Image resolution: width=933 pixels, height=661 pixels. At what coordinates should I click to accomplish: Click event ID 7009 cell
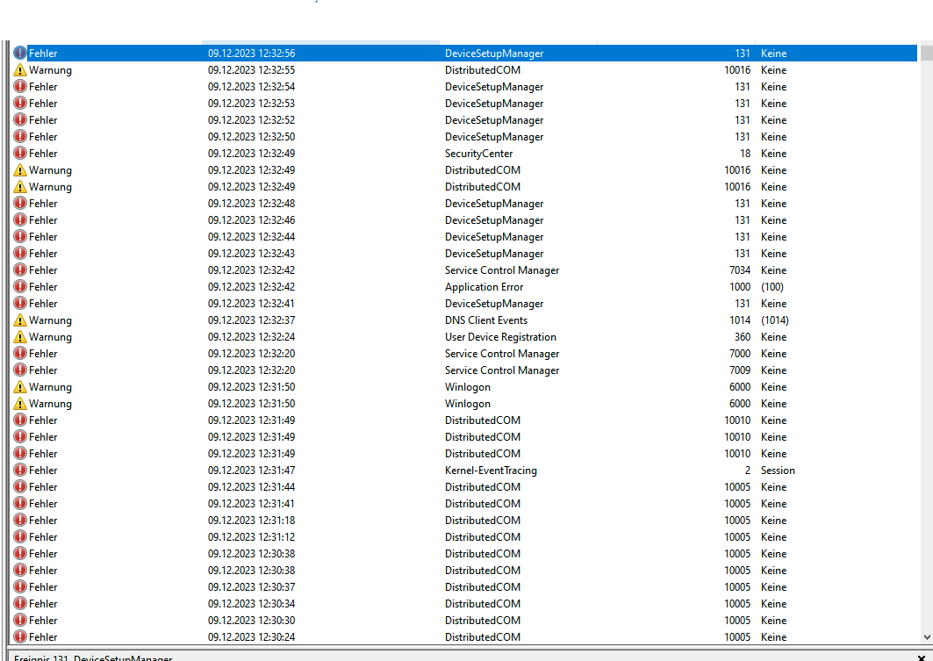(740, 370)
